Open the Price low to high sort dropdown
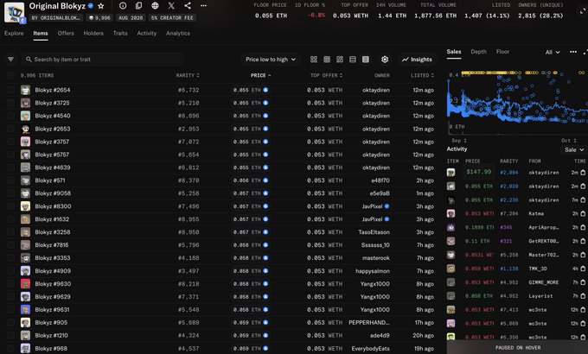This screenshot has height=354, width=588. (x=271, y=60)
